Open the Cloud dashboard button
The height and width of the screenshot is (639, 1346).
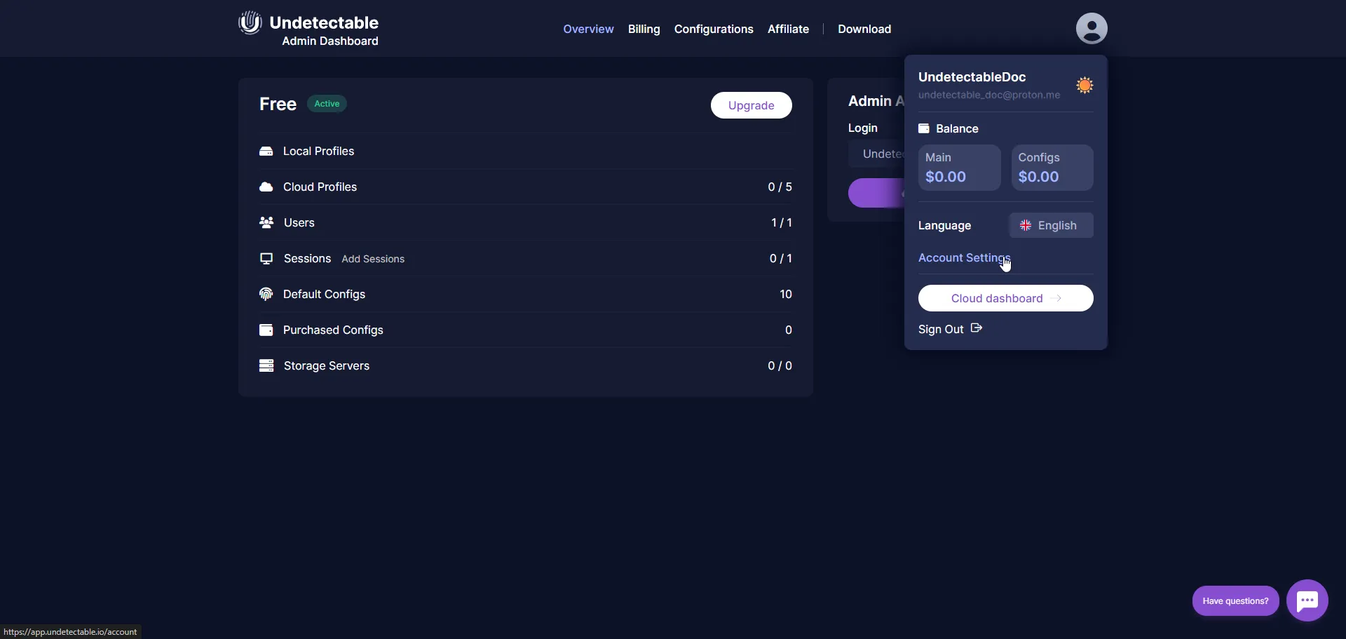coord(1005,298)
